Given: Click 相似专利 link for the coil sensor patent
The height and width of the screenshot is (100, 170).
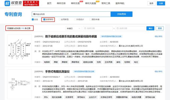Looking at the screenshot, I should (159, 36).
